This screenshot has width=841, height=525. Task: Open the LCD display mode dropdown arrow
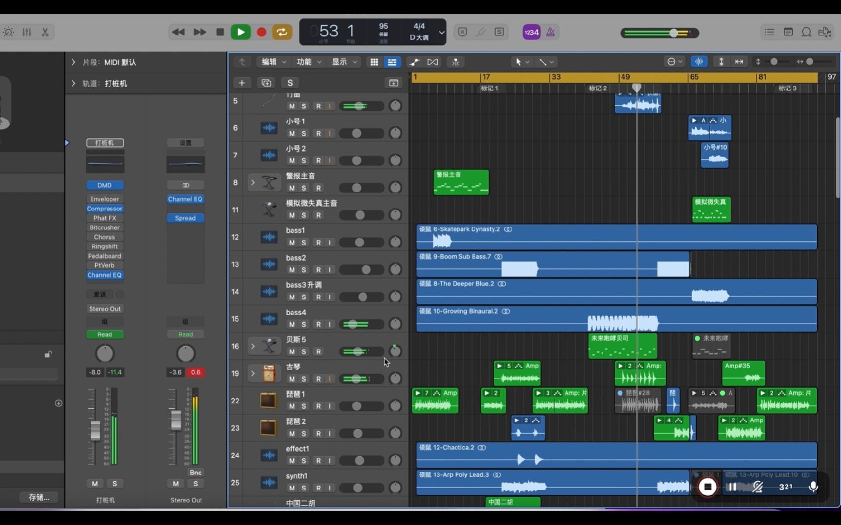pos(441,33)
